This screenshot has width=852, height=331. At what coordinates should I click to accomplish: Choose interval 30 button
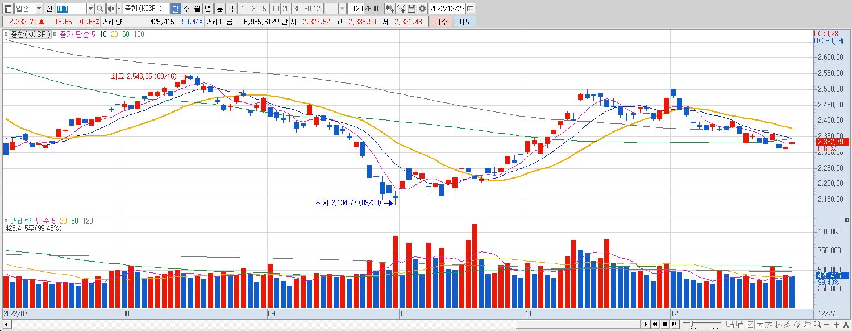pyautogui.click(x=297, y=9)
